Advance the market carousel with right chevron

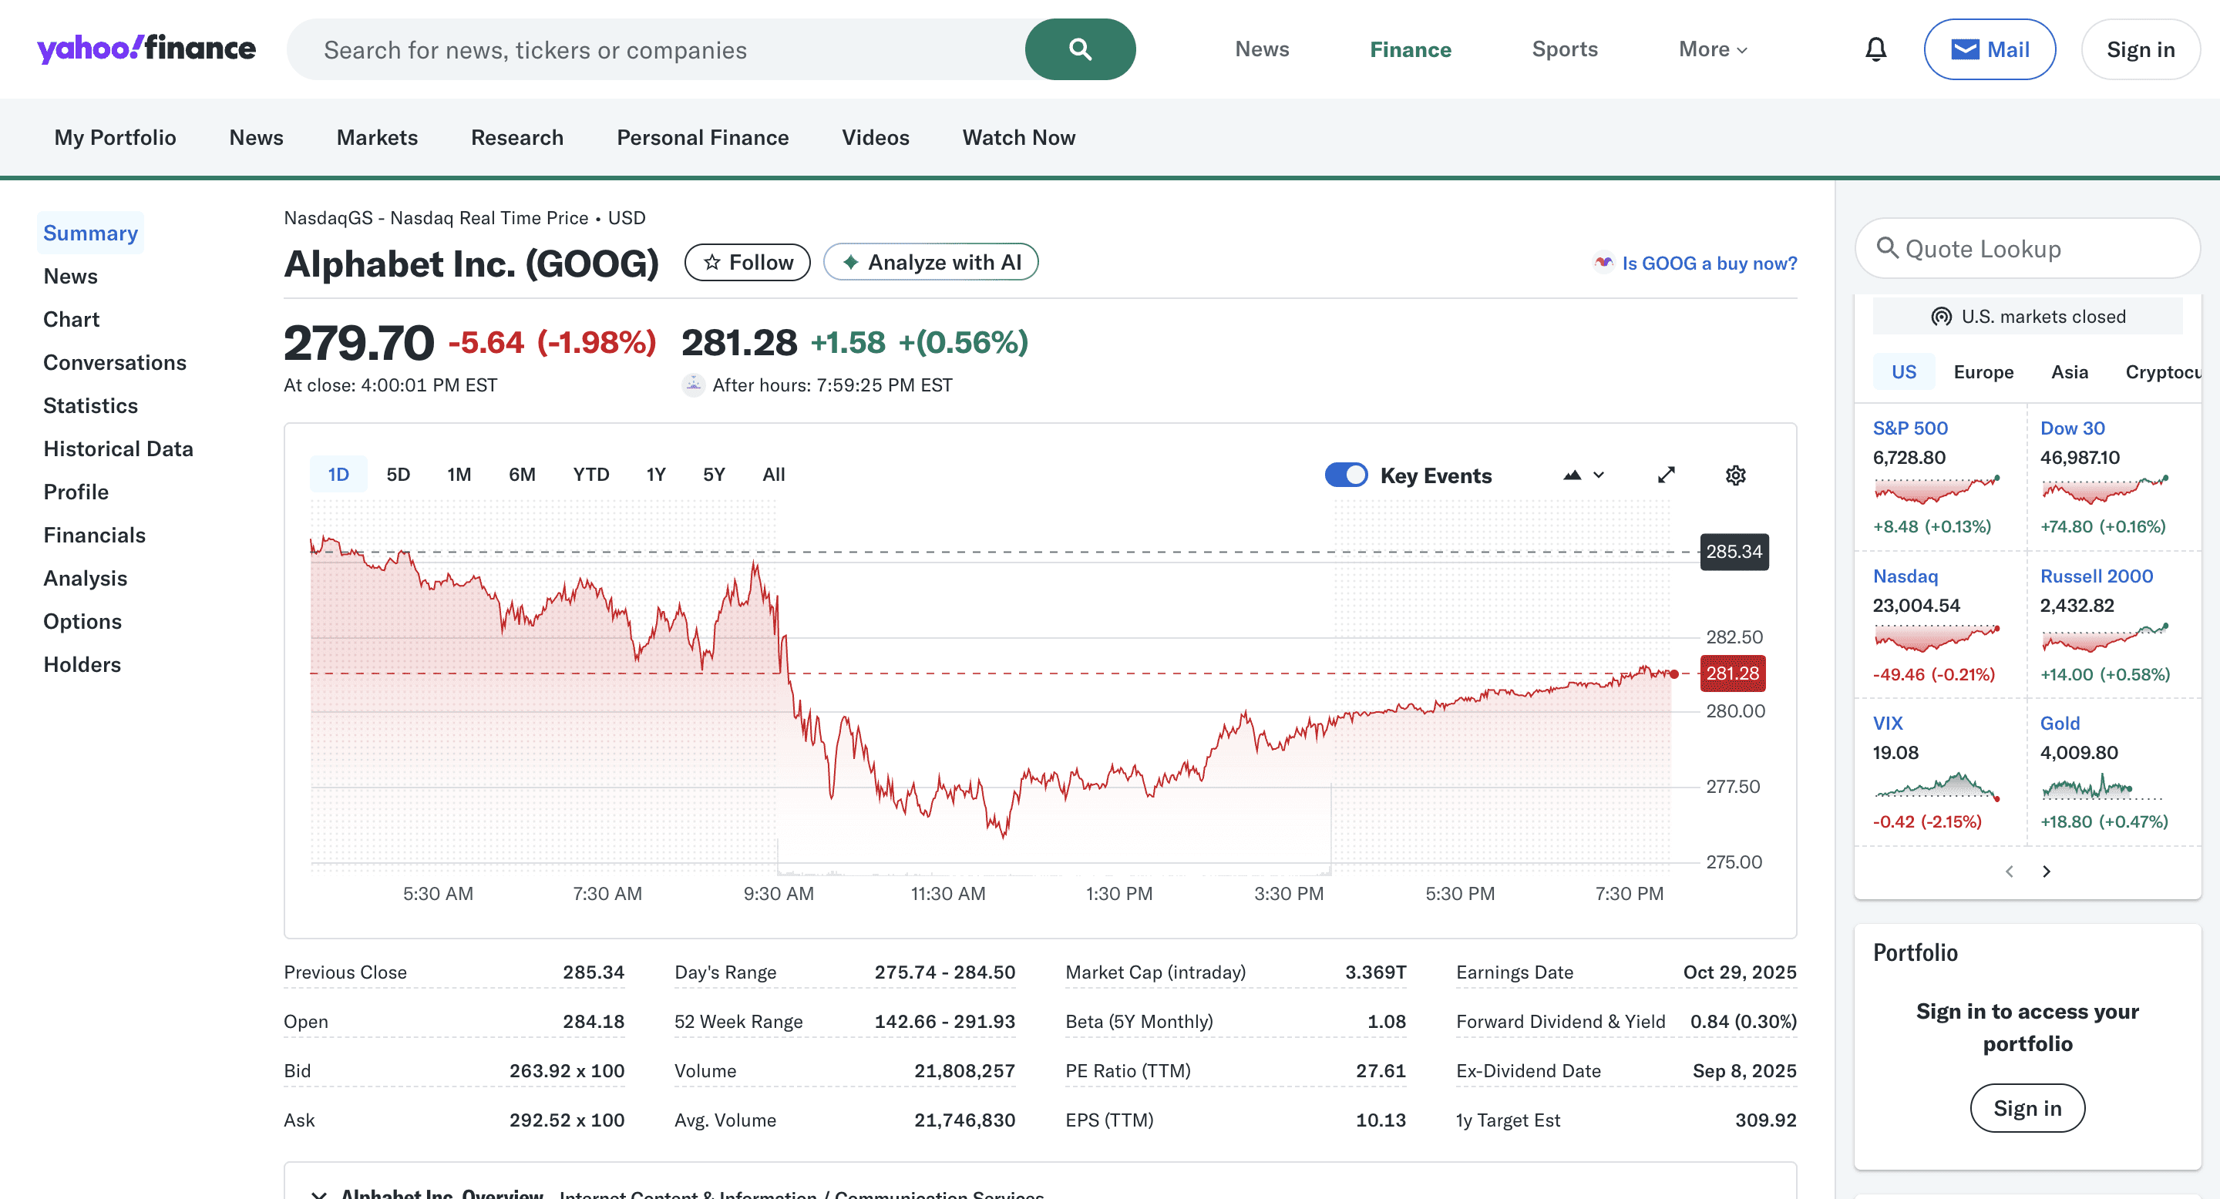(x=2047, y=871)
